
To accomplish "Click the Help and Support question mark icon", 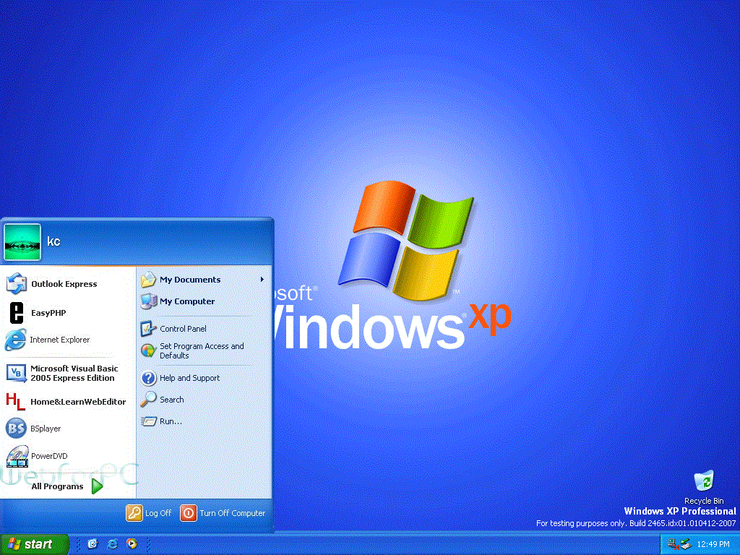I will (148, 377).
